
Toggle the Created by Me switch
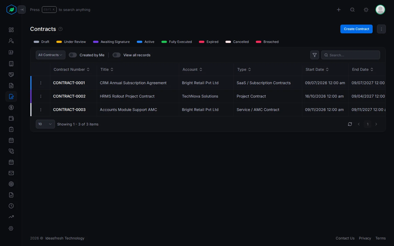tap(73, 55)
